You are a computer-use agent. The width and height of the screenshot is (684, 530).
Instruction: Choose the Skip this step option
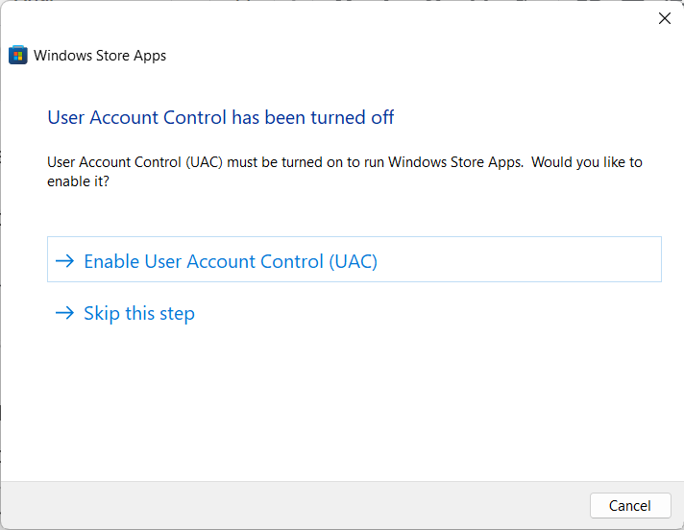(x=139, y=313)
